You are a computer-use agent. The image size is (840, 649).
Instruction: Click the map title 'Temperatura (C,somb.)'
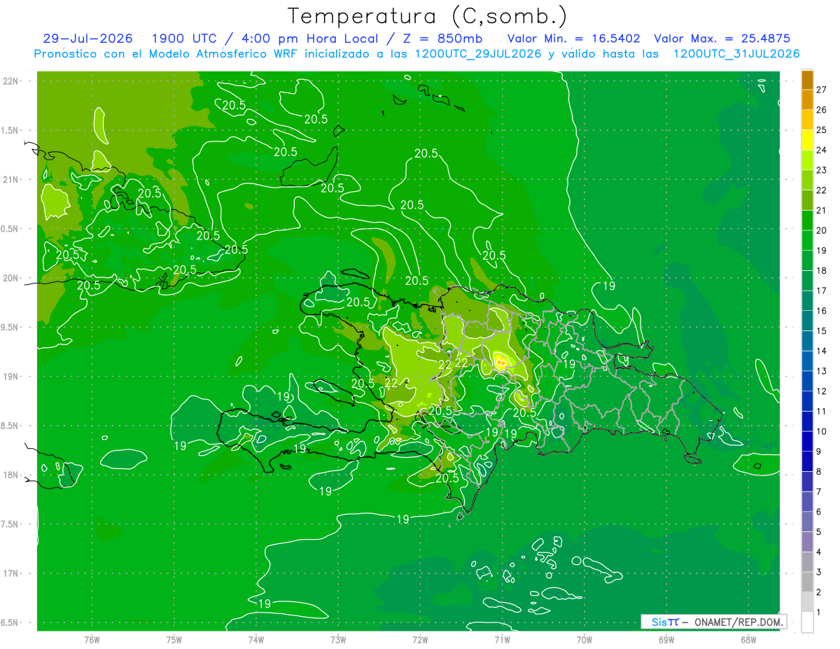427,16
